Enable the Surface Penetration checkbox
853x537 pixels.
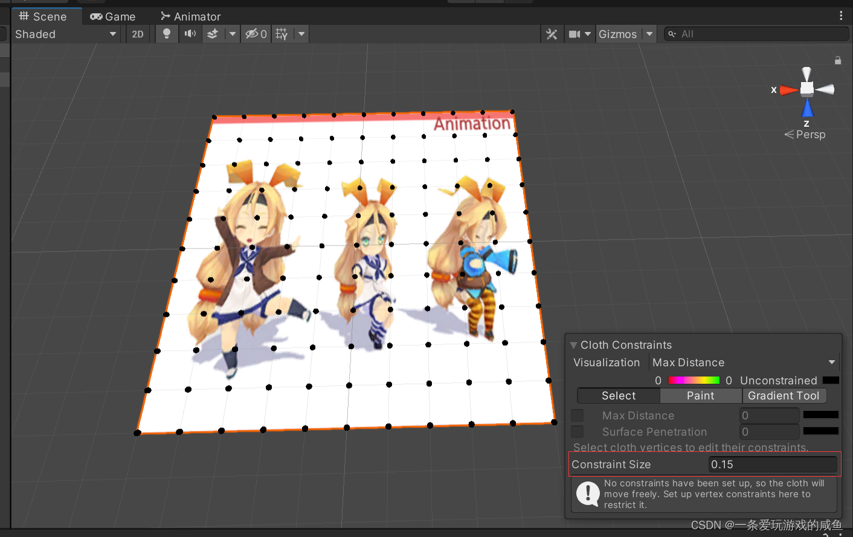tap(578, 432)
